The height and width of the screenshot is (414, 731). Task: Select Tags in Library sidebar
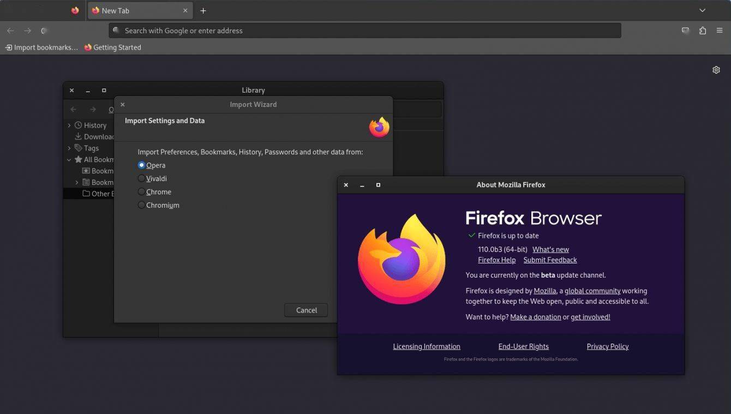pos(87,148)
